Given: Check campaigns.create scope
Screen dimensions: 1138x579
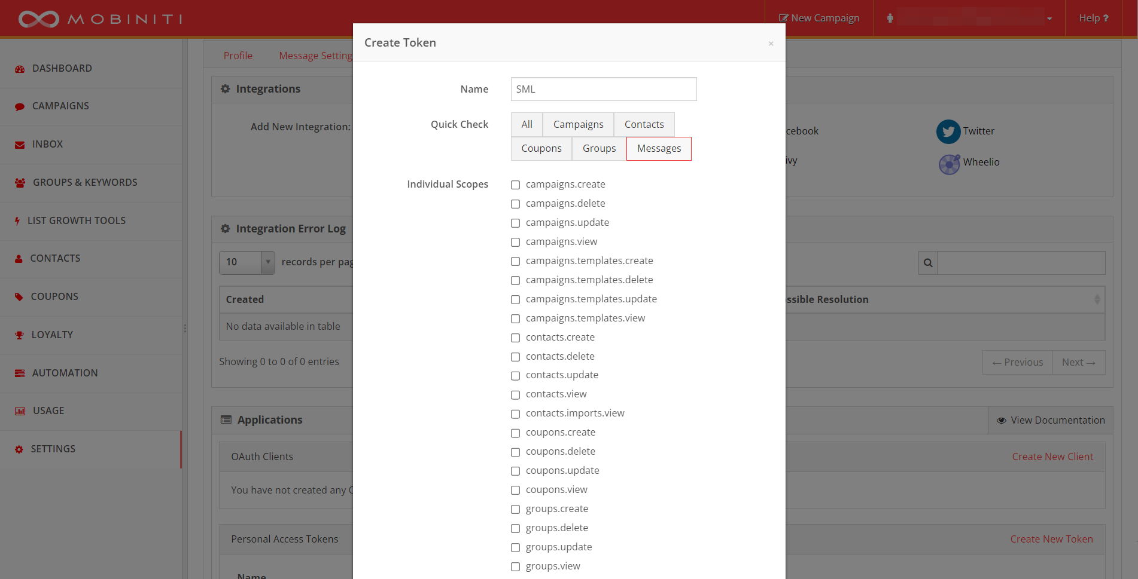Looking at the screenshot, I should click(x=515, y=185).
